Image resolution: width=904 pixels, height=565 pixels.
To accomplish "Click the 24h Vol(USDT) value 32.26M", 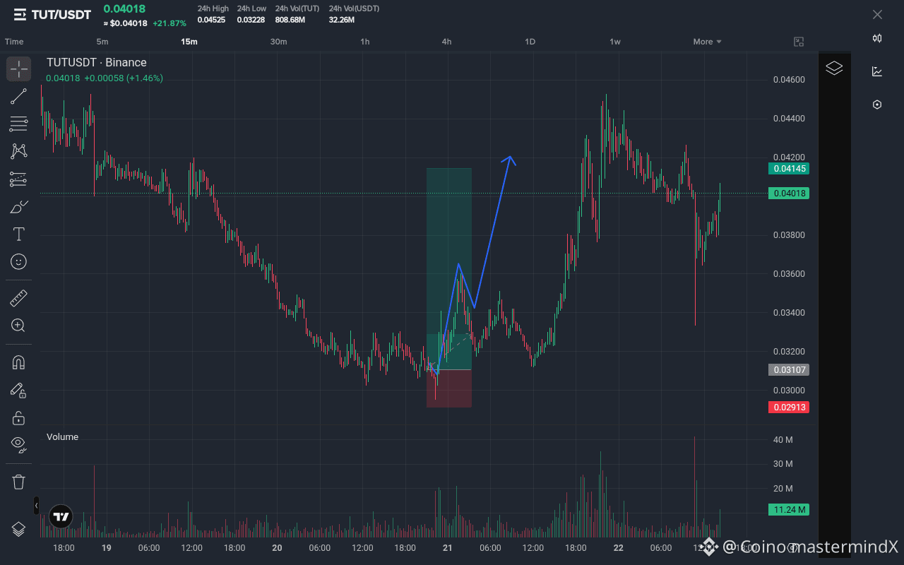I will (341, 20).
